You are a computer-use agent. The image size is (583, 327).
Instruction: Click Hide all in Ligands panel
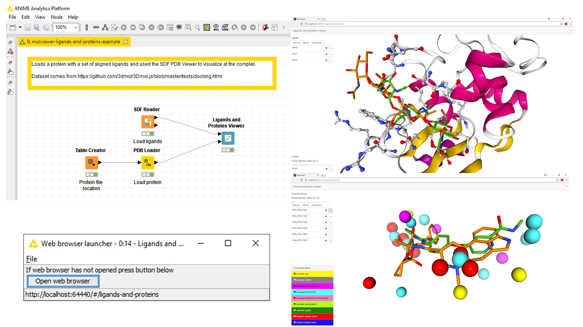tap(306, 43)
